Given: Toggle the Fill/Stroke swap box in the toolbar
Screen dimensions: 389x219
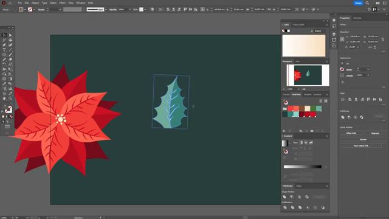Looking at the screenshot, I should [9, 109].
